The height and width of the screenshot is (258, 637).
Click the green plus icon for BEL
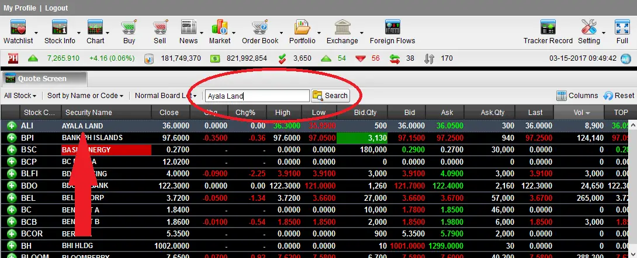12,198
